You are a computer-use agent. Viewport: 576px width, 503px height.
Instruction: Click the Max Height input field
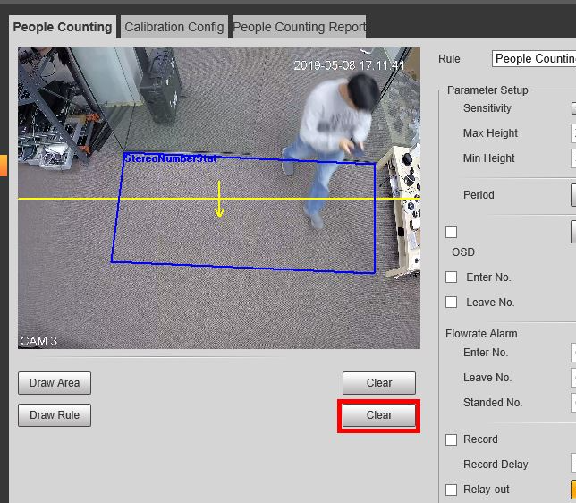[572, 133]
